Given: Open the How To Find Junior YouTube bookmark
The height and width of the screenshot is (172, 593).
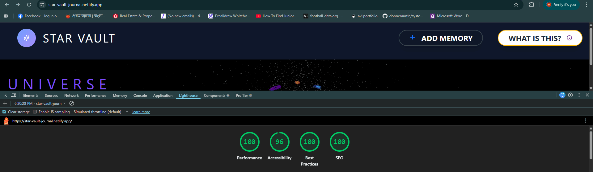Looking at the screenshot, I should 276,16.
